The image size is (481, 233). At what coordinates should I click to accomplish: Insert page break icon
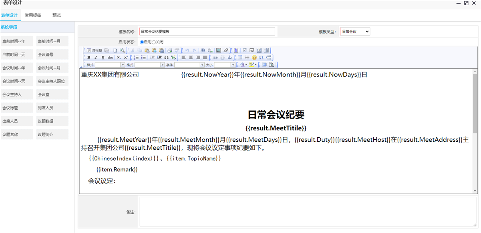click(268, 58)
